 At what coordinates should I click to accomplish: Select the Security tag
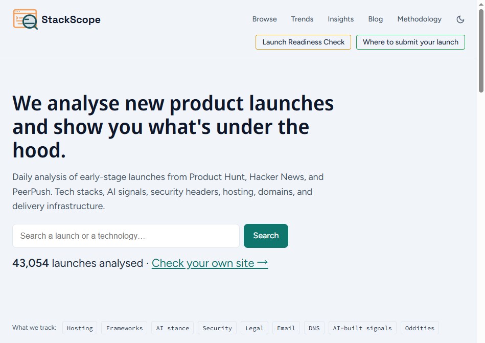click(x=217, y=328)
